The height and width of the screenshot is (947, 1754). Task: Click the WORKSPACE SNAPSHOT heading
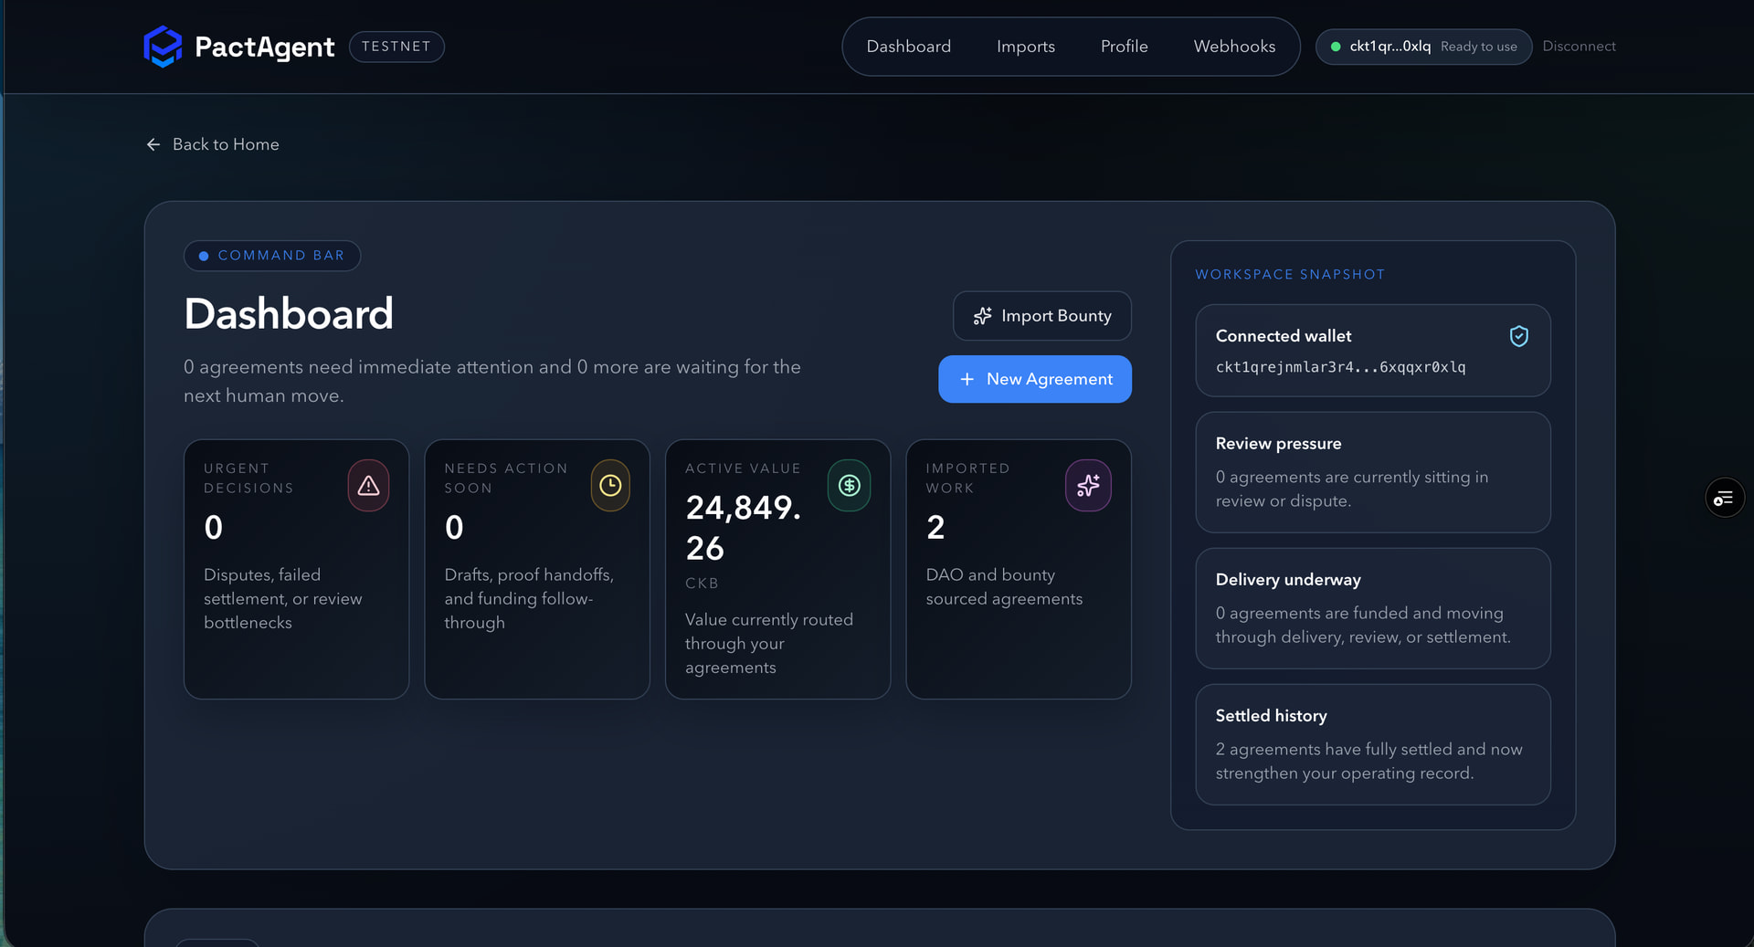click(1290, 275)
